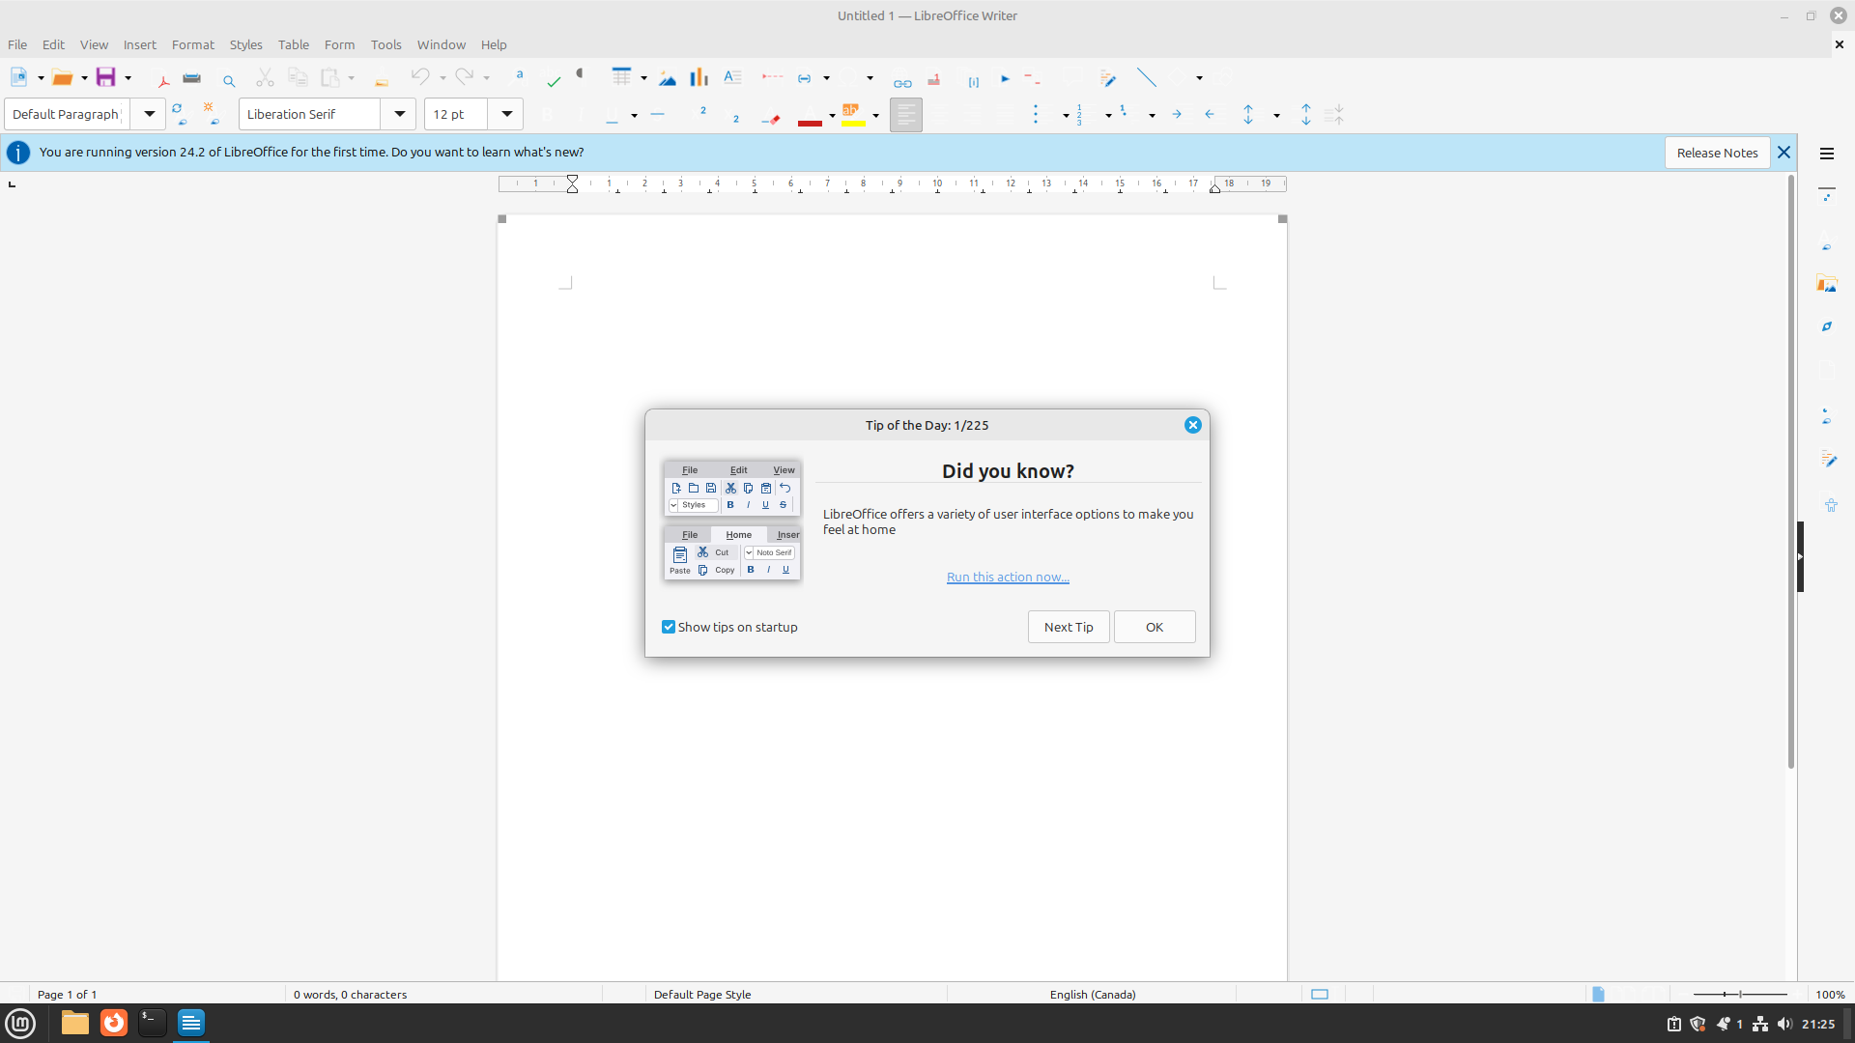The width and height of the screenshot is (1855, 1043).
Task: Expand the paragraph style dropdown
Action: (x=149, y=114)
